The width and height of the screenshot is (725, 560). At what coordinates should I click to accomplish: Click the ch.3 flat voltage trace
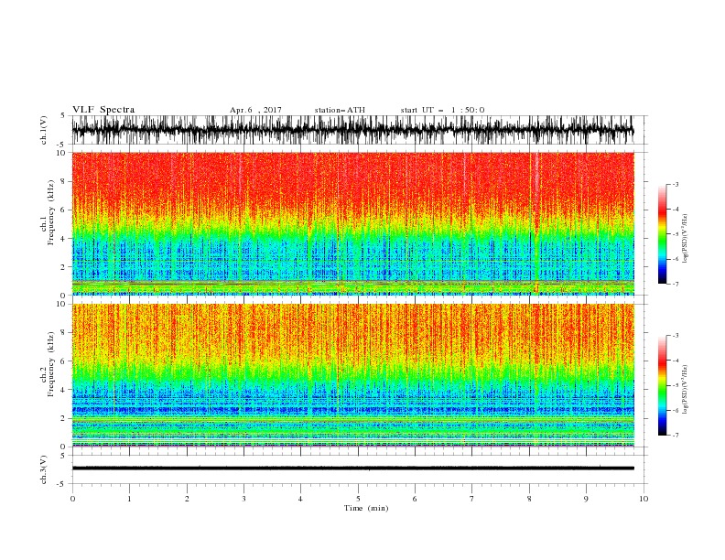[x=352, y=468]
